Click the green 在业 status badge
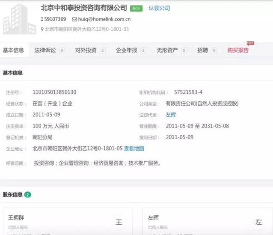Viewport: 273px width, 235px height. coord(136,8)
